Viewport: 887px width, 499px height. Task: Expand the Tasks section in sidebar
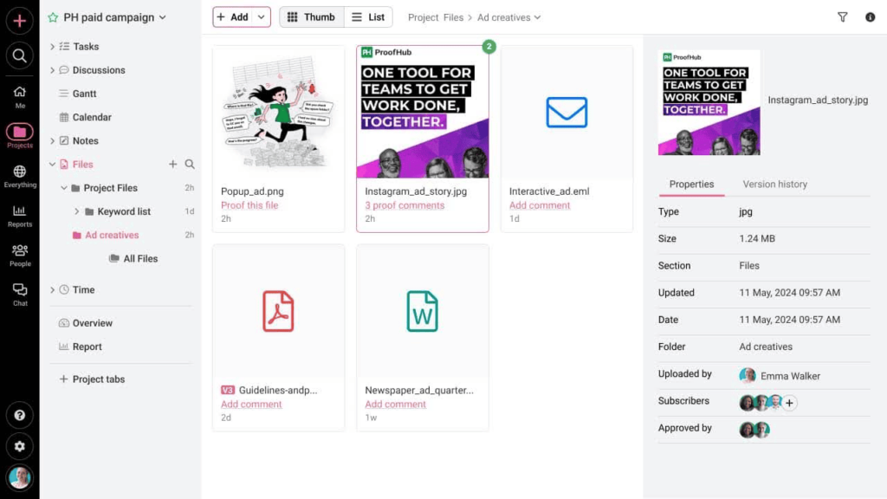click(52, 47)
